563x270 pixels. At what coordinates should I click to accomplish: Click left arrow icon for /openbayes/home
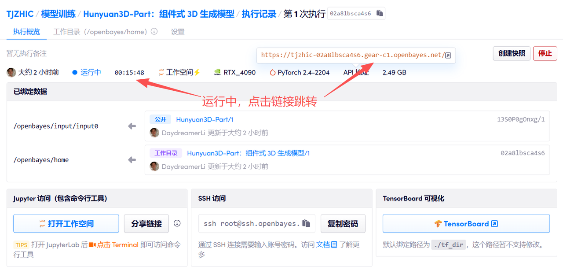[132, 160]
